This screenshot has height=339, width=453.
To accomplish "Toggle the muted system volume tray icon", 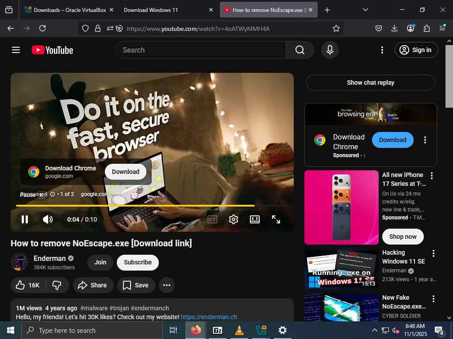I will click(395, 330).
